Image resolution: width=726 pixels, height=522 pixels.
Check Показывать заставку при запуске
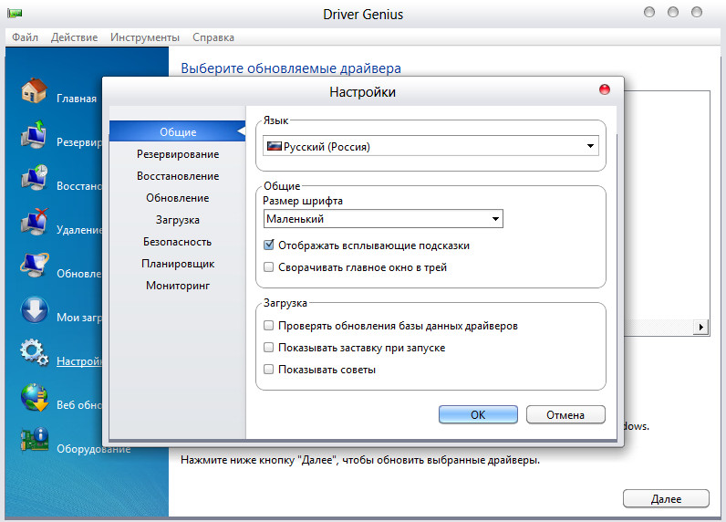click(268, 347)
